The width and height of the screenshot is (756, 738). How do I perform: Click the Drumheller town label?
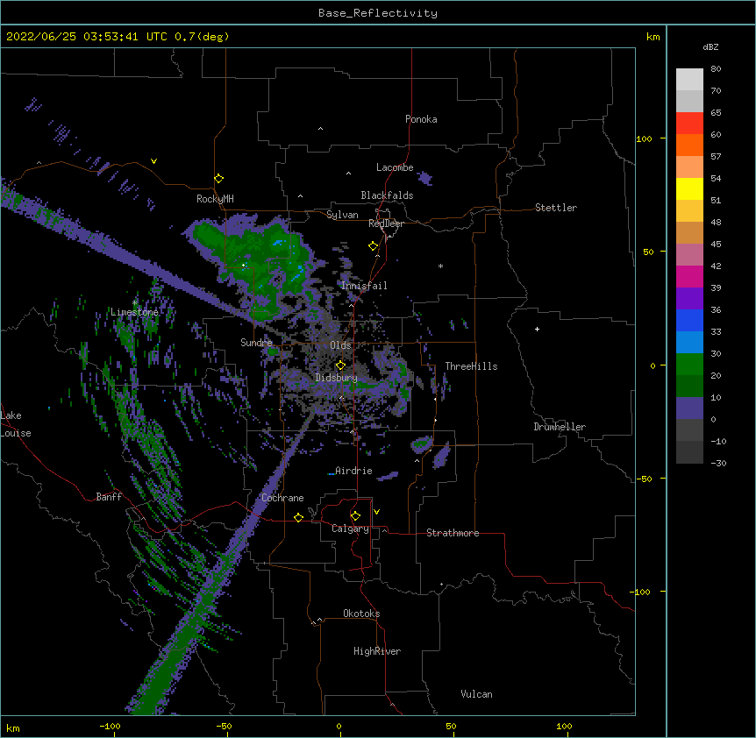point(560,427)
